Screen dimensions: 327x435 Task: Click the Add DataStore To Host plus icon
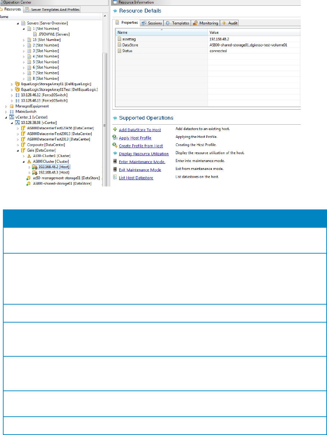click(115, 130)
